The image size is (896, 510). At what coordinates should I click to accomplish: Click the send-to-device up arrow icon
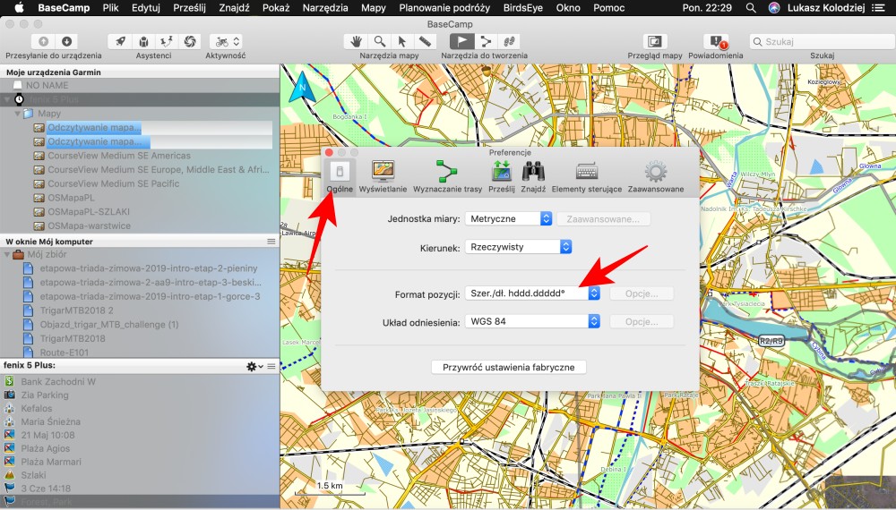click(x=43, y=41)
